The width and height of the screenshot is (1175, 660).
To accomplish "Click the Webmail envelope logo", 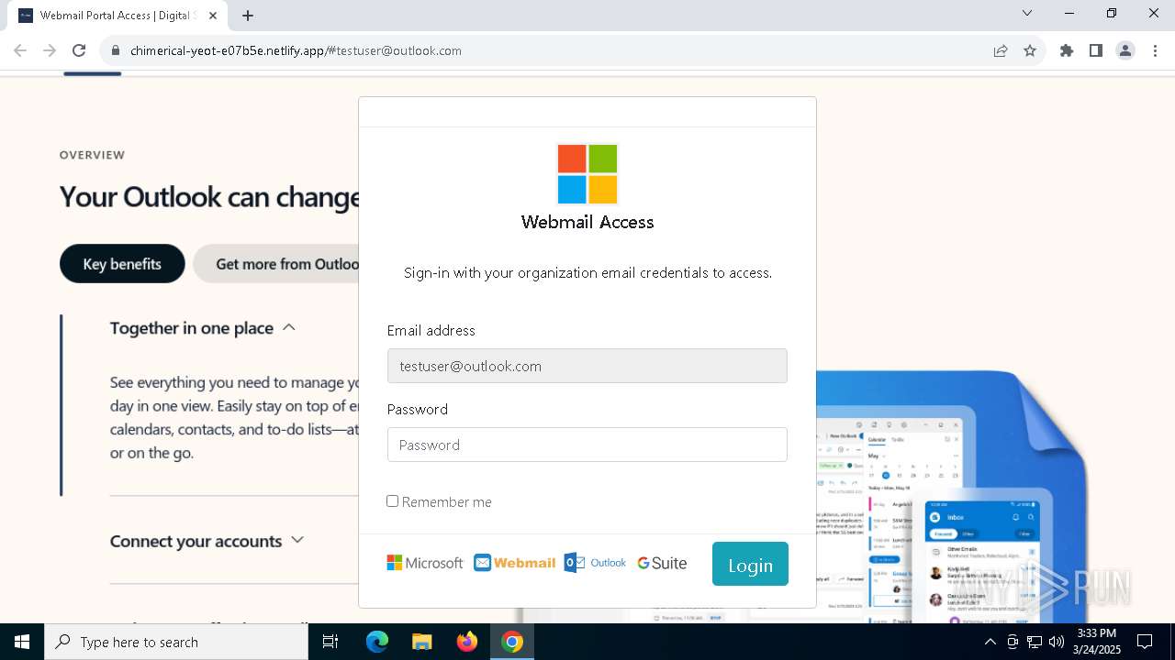I will (x=514, y=563).
